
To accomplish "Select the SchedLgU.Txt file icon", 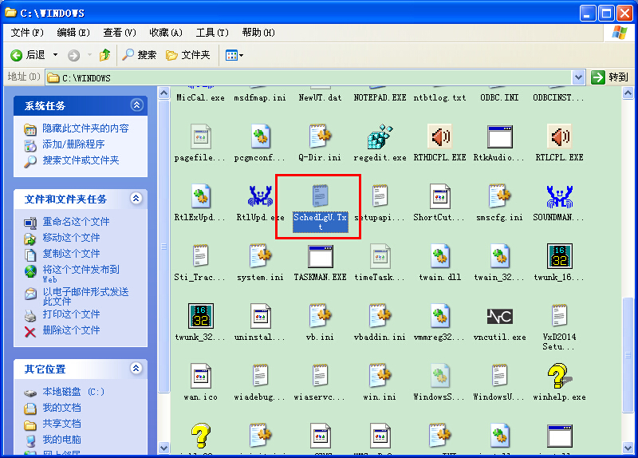I will [321, 196].
